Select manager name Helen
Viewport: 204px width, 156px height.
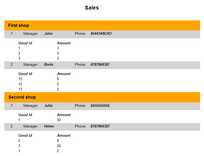pyautogui.click(x=49, y=126)
